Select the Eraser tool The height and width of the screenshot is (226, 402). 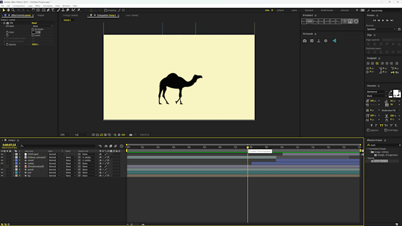(67, 10)
